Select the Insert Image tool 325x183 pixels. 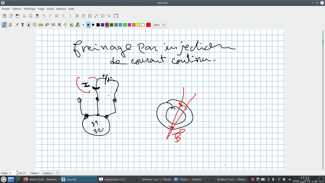click(29, 25)
